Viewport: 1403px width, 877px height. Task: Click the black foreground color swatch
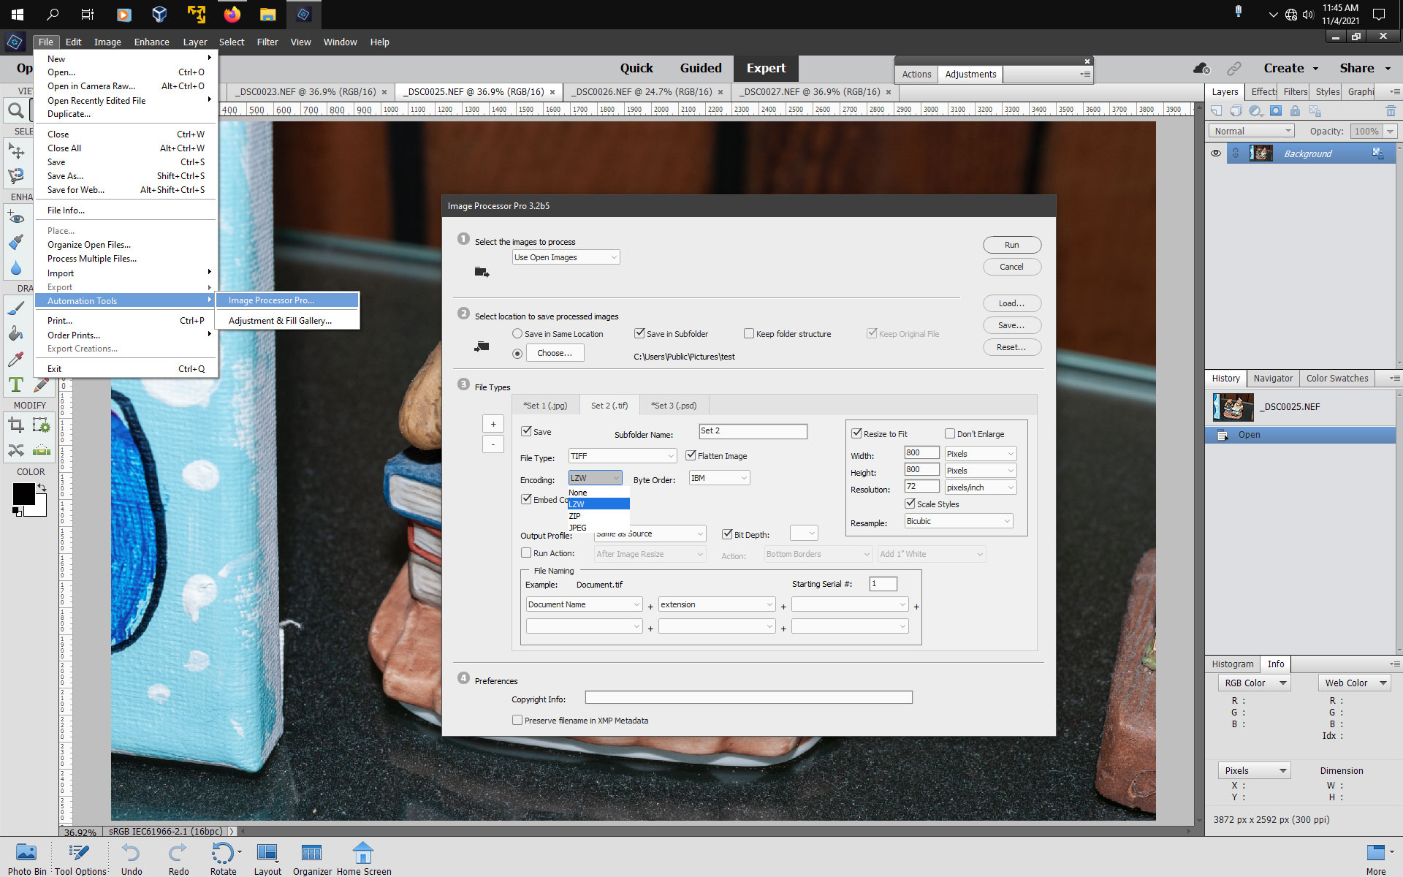pos(24,494)
